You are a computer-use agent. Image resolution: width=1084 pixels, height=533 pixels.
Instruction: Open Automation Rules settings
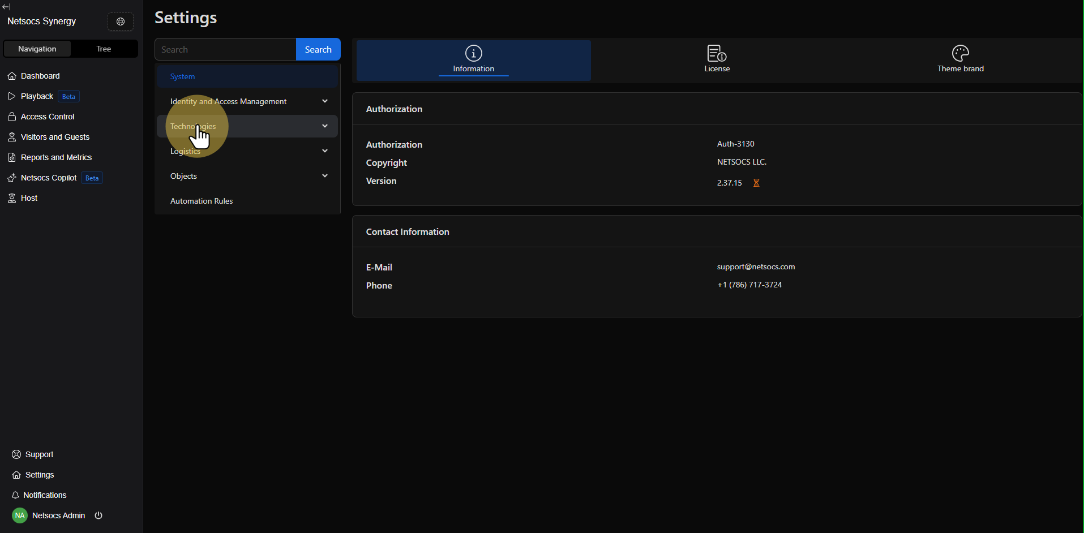(202, 201)
